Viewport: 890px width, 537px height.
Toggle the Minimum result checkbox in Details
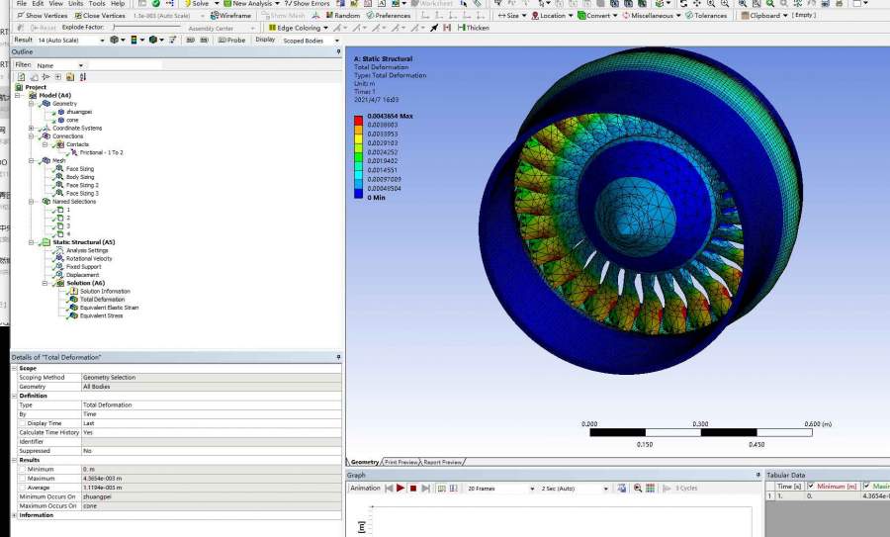point(23,468)
